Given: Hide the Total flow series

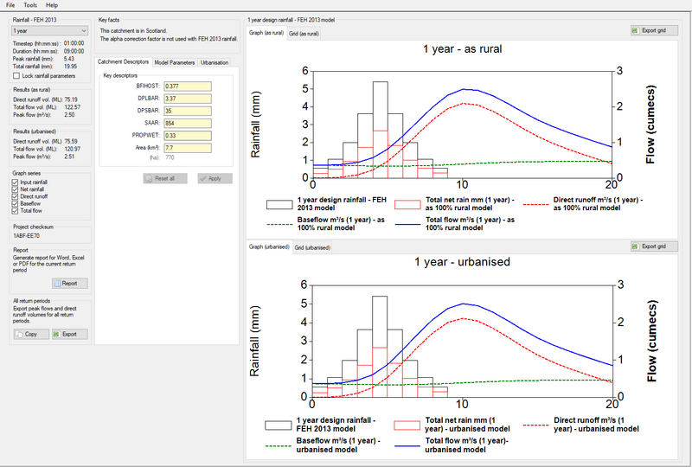Looking at the screenshot, I should coord(16,210).
